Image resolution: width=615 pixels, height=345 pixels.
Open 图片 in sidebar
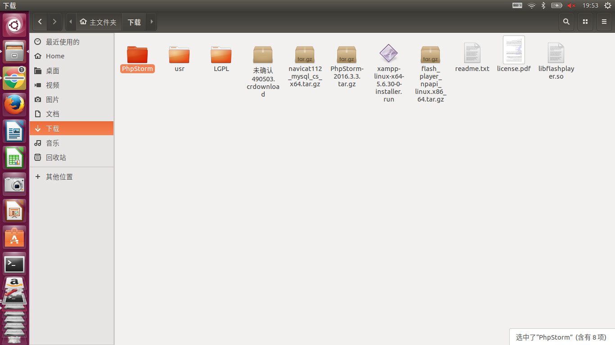click(72, 99)
